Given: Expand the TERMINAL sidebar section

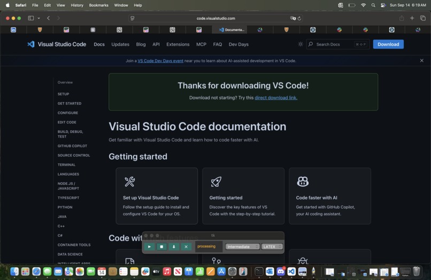Looking at the screenshot, I should tap(66, 164).
